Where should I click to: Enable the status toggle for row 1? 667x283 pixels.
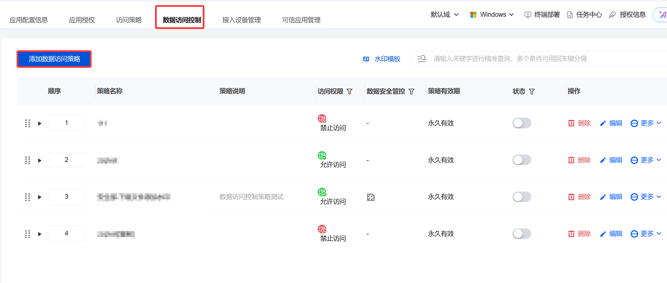[522, 123]
